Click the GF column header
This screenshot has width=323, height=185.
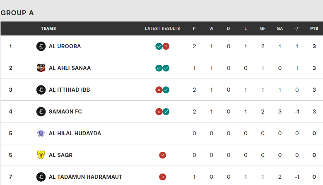[263, 29]
